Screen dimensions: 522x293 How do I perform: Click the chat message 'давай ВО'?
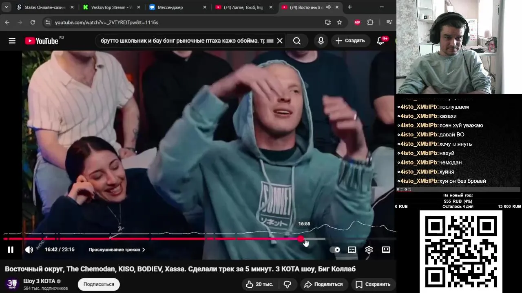tap(452, 135)
